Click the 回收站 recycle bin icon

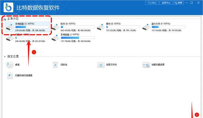[x=55, y=65]
